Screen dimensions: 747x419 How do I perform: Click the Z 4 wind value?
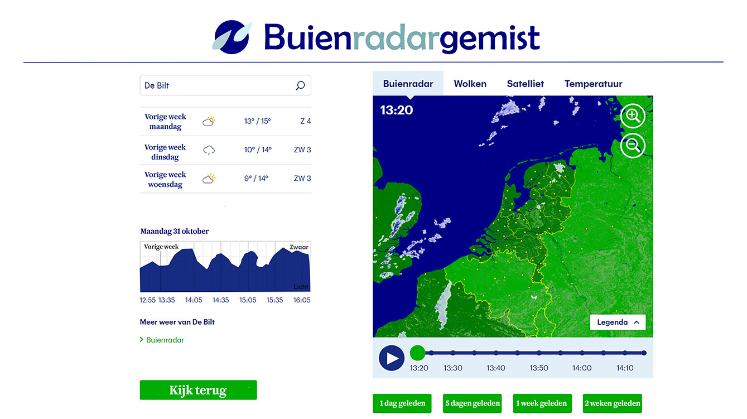(305, 121)
